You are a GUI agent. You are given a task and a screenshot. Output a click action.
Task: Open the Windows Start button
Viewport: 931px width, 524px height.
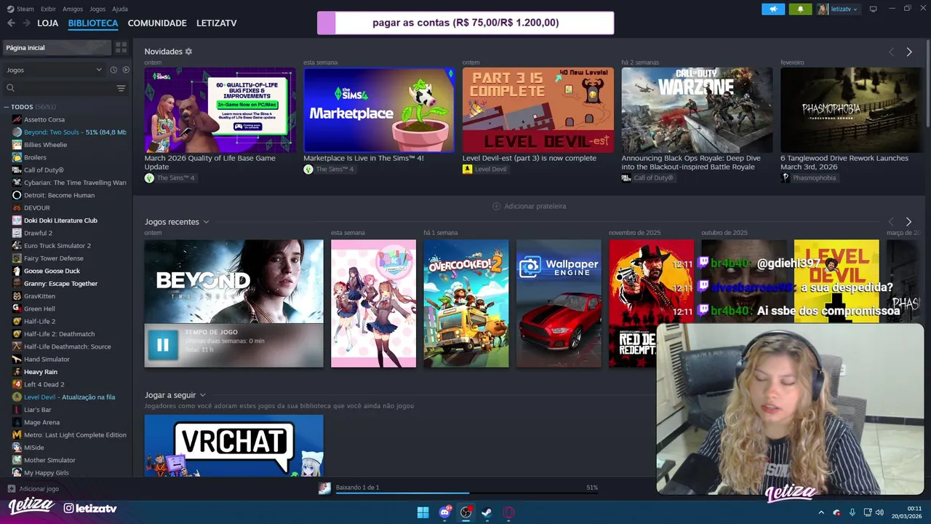tap(423, 512)
